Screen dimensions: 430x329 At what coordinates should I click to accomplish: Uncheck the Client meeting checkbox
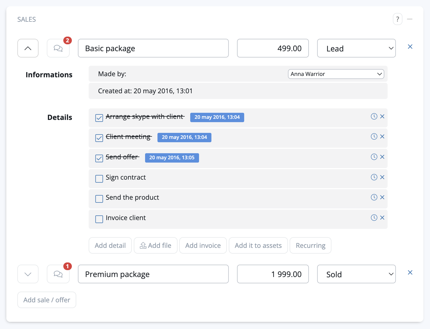[x=99, y=138]
